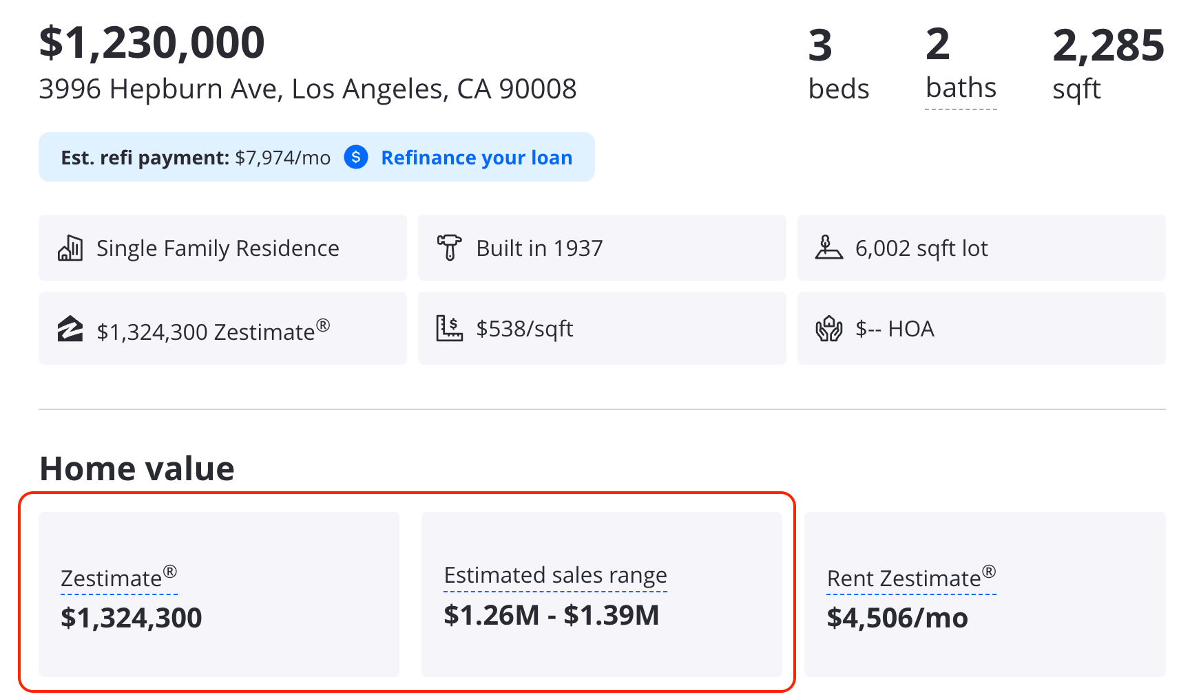The width and height of the screenshot is (1190, 699).
Task: Click the price per sqft ruler icon
Action: click(449, 328)
